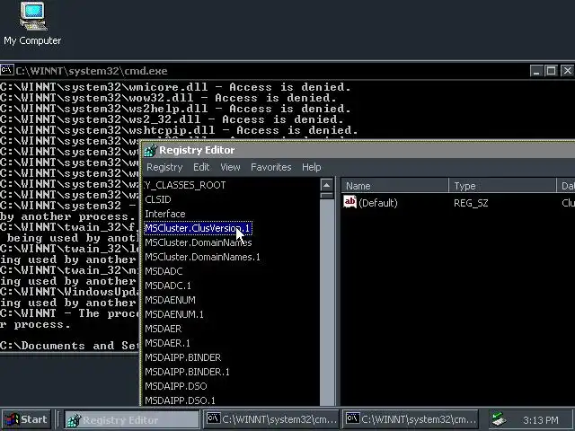Select the MSDADC.1 key

pos(168,286)
